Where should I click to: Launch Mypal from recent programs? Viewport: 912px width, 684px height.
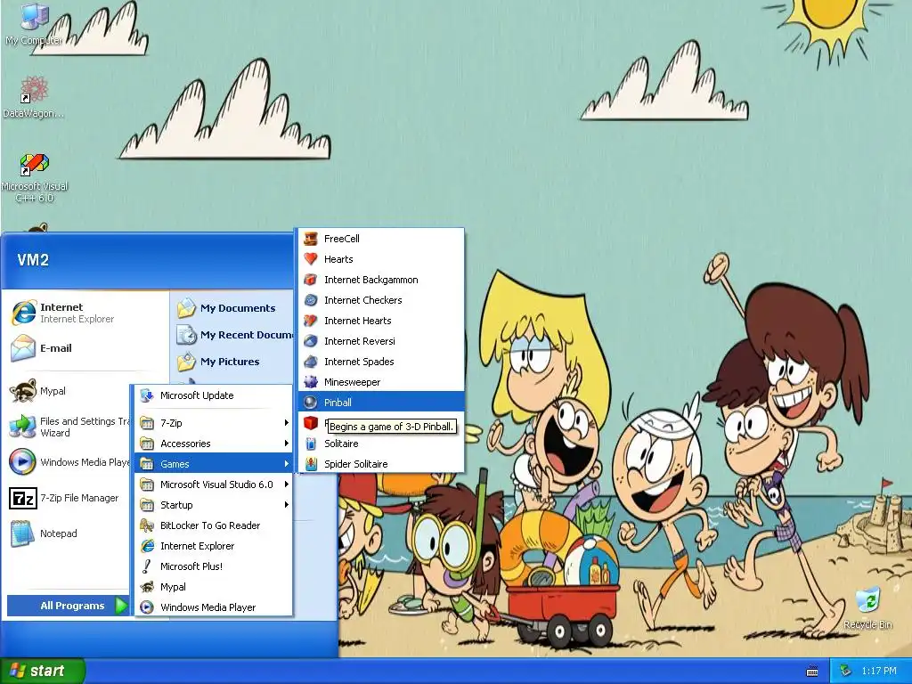[x=69, y=391]
